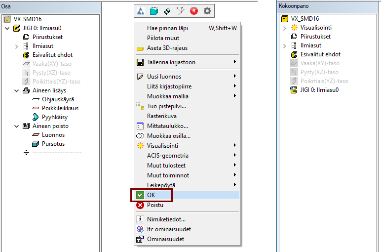Viewport: 381px width, 252px height.
Task: Open the gear settings icon in toolbar
Action: (x=207, y=11)
